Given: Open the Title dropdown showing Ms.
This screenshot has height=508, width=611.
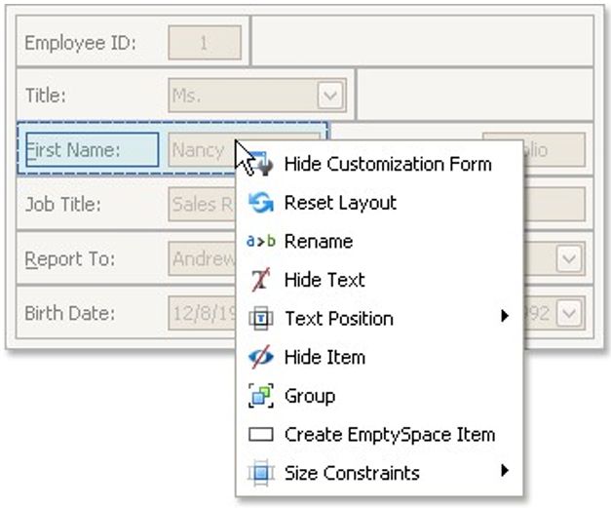Looking at the screenshot, I should pyautogui.click(x=330, y=96).
